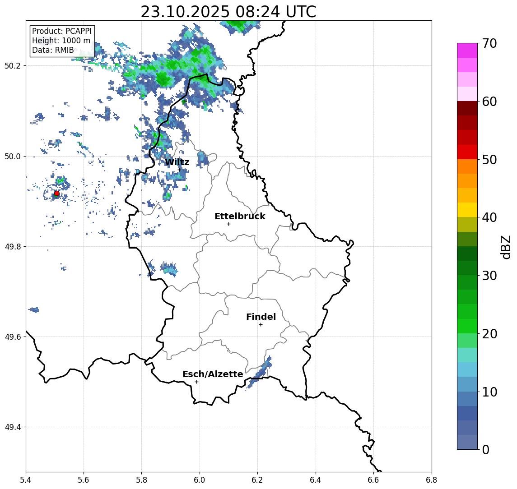517x489 pixels.
Task: Click the latitude tick label 50.2
Action: click(x=13, y=65)
